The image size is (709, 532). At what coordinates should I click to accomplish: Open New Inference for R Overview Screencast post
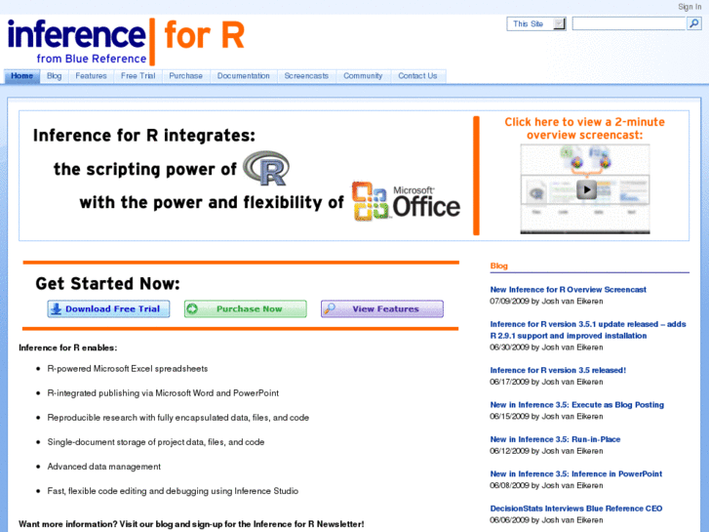click(568, 290)
